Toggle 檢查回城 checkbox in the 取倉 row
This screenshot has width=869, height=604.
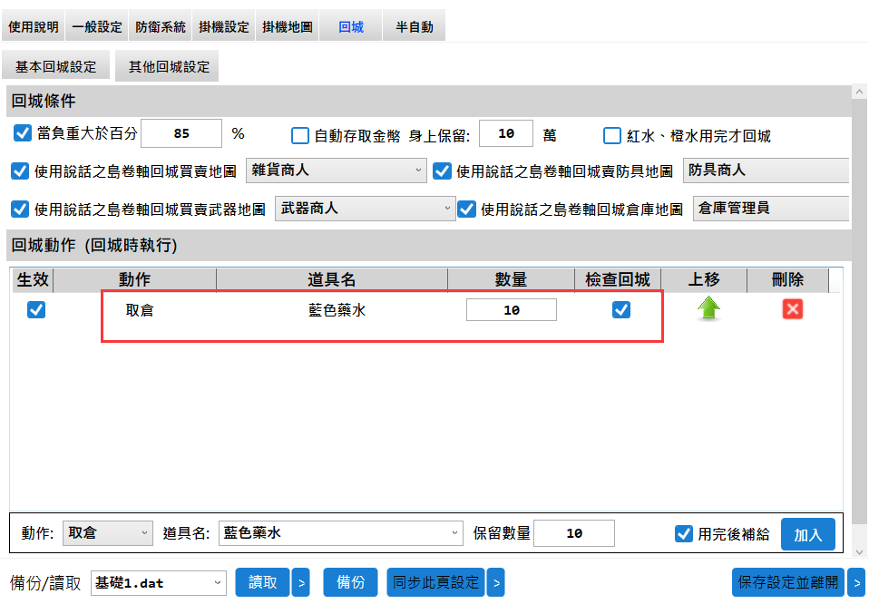point(621,310)
